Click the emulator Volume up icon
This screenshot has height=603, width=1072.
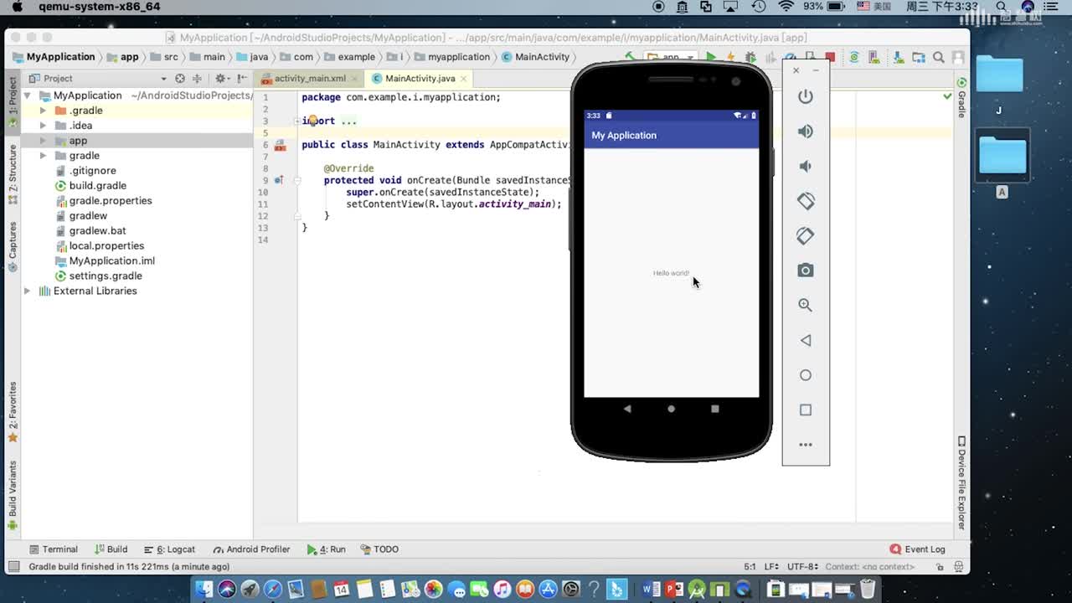(805, 131)
